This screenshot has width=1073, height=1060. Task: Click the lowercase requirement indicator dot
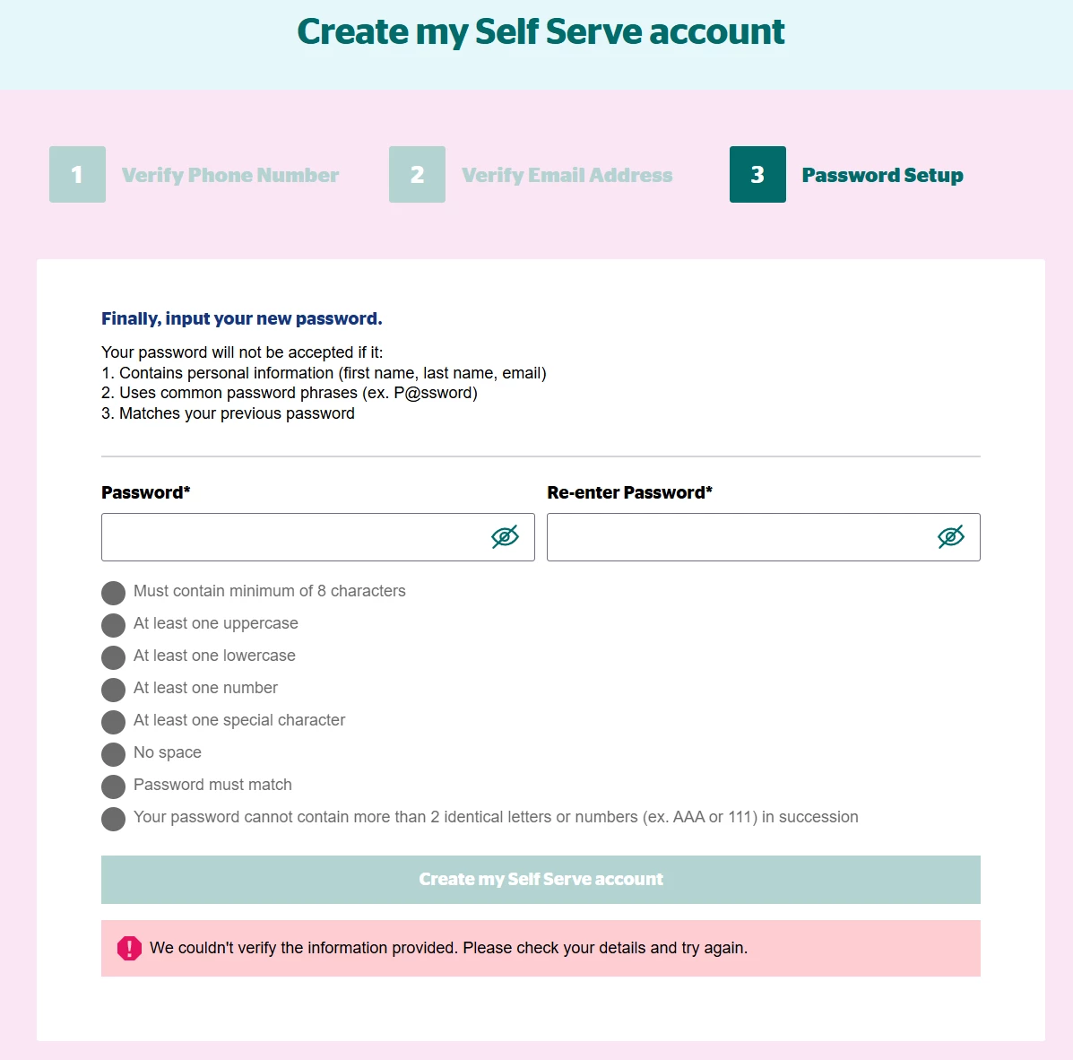pos(114,657)
